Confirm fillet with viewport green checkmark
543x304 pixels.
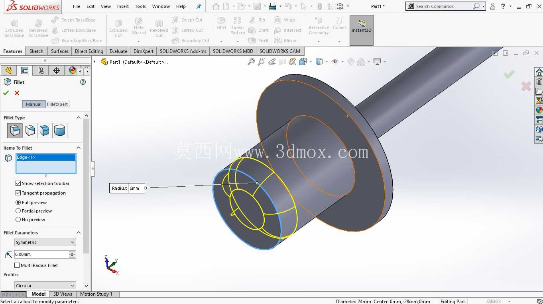coord(509,74)
